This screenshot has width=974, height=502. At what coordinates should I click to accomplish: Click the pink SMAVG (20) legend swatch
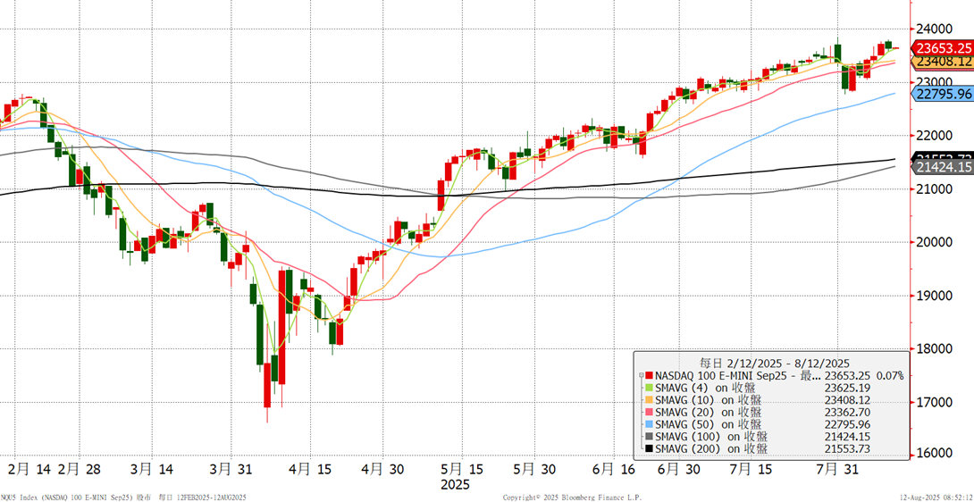click(649, 412)
